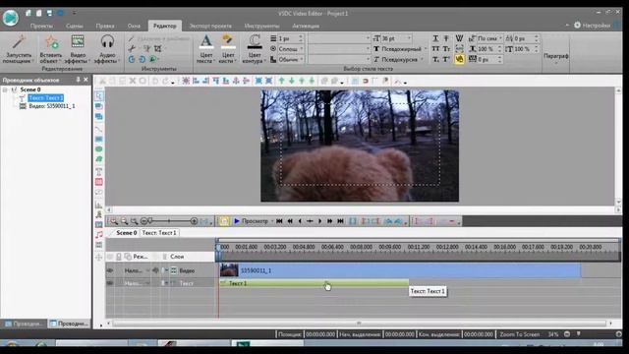Step one frame forward
Screen dimensions: 629x354
point(319,221)
